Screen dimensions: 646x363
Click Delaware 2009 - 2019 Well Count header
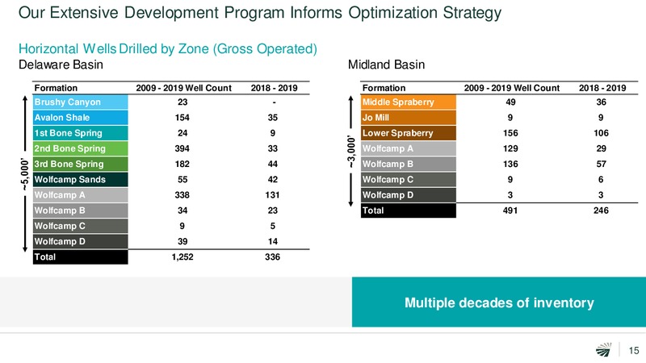click(184, 88)
